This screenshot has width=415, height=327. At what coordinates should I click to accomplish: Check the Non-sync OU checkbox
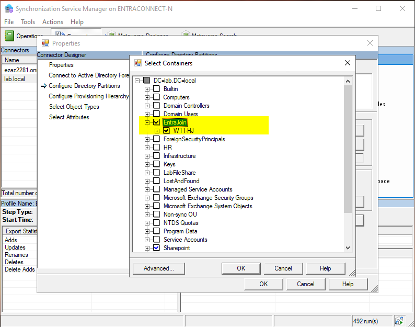click(x=156, y=215)
